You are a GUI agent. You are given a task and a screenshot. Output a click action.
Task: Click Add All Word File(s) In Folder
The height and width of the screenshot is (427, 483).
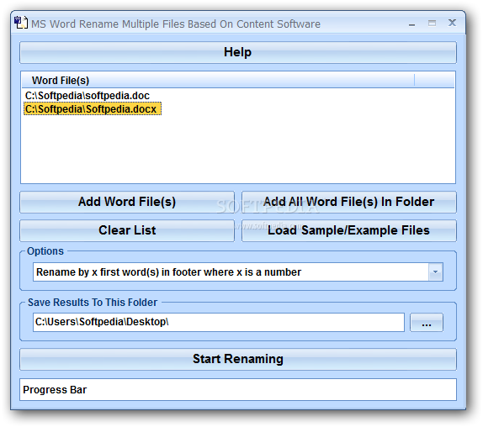point(348,202)
